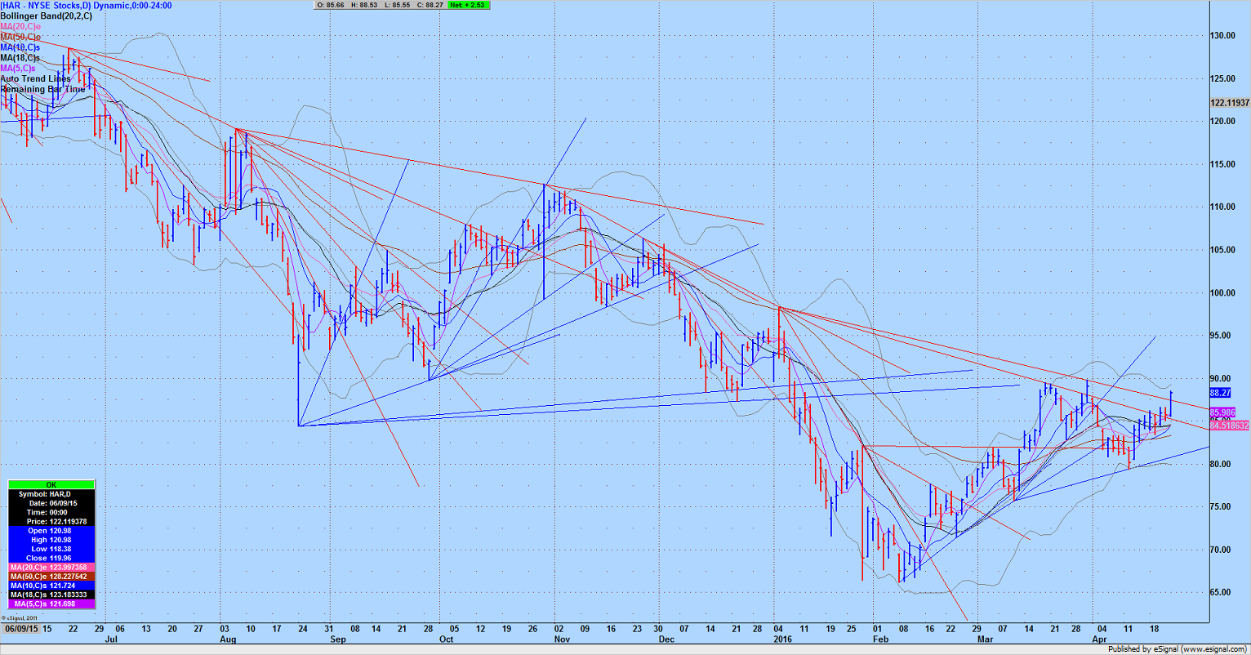Click the purple 85.986 marker on the price axis
The width and height of the screenshot is (1251, 655).
coord(1222,412)
